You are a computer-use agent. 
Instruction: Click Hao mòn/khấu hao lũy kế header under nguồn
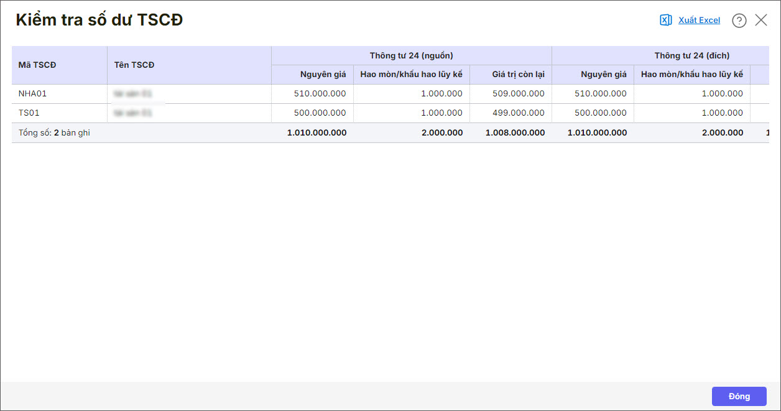(411, 75)
